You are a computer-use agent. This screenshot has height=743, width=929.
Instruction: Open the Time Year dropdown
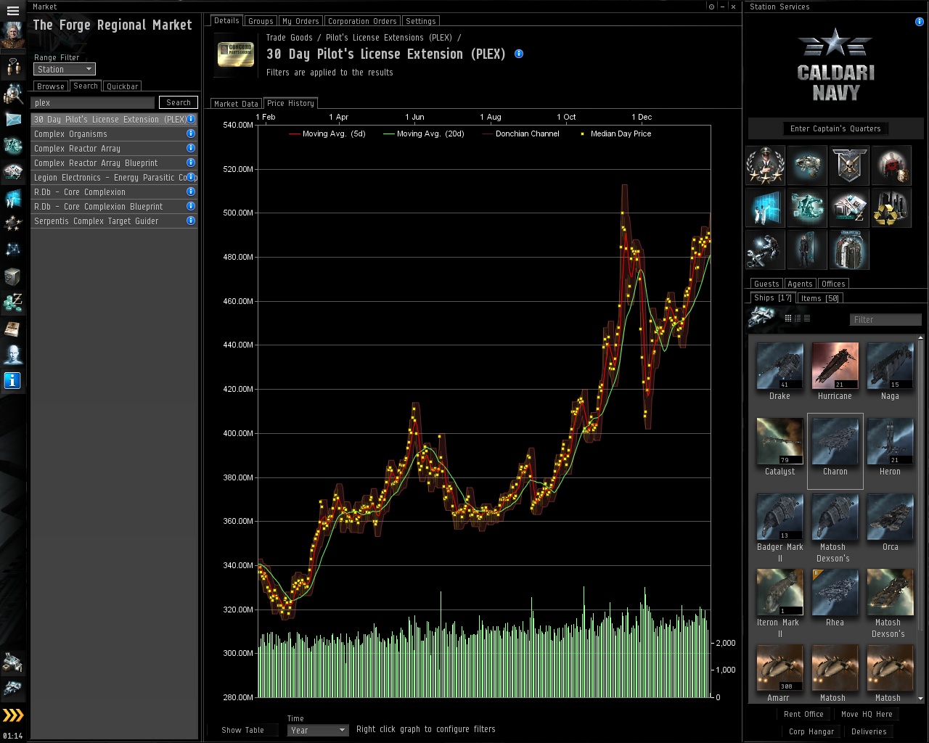tap(318, 730)
